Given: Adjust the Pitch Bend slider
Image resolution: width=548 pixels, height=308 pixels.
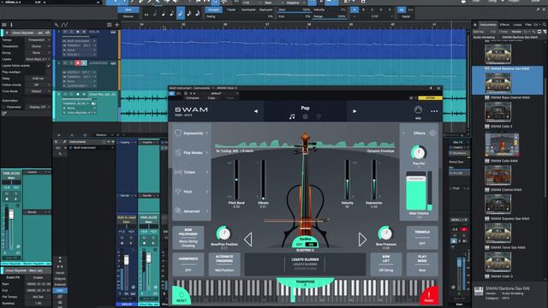Looking at the screenshot, I should [x=236, y=180].
